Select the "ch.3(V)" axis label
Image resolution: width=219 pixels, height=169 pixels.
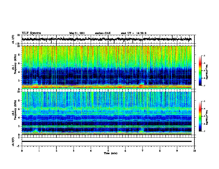tap(13, 142)
